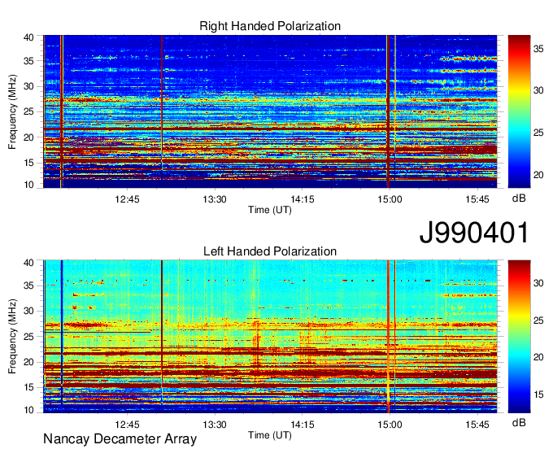This screenshot has height=449, width=553.
Task: Click the '40' frequency tick of Right Handed plot
Action: click(x=28, y=37)
